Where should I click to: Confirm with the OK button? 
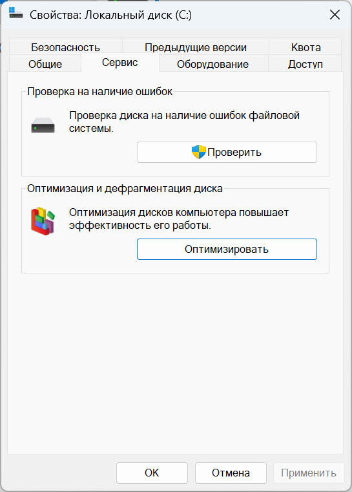152,473
